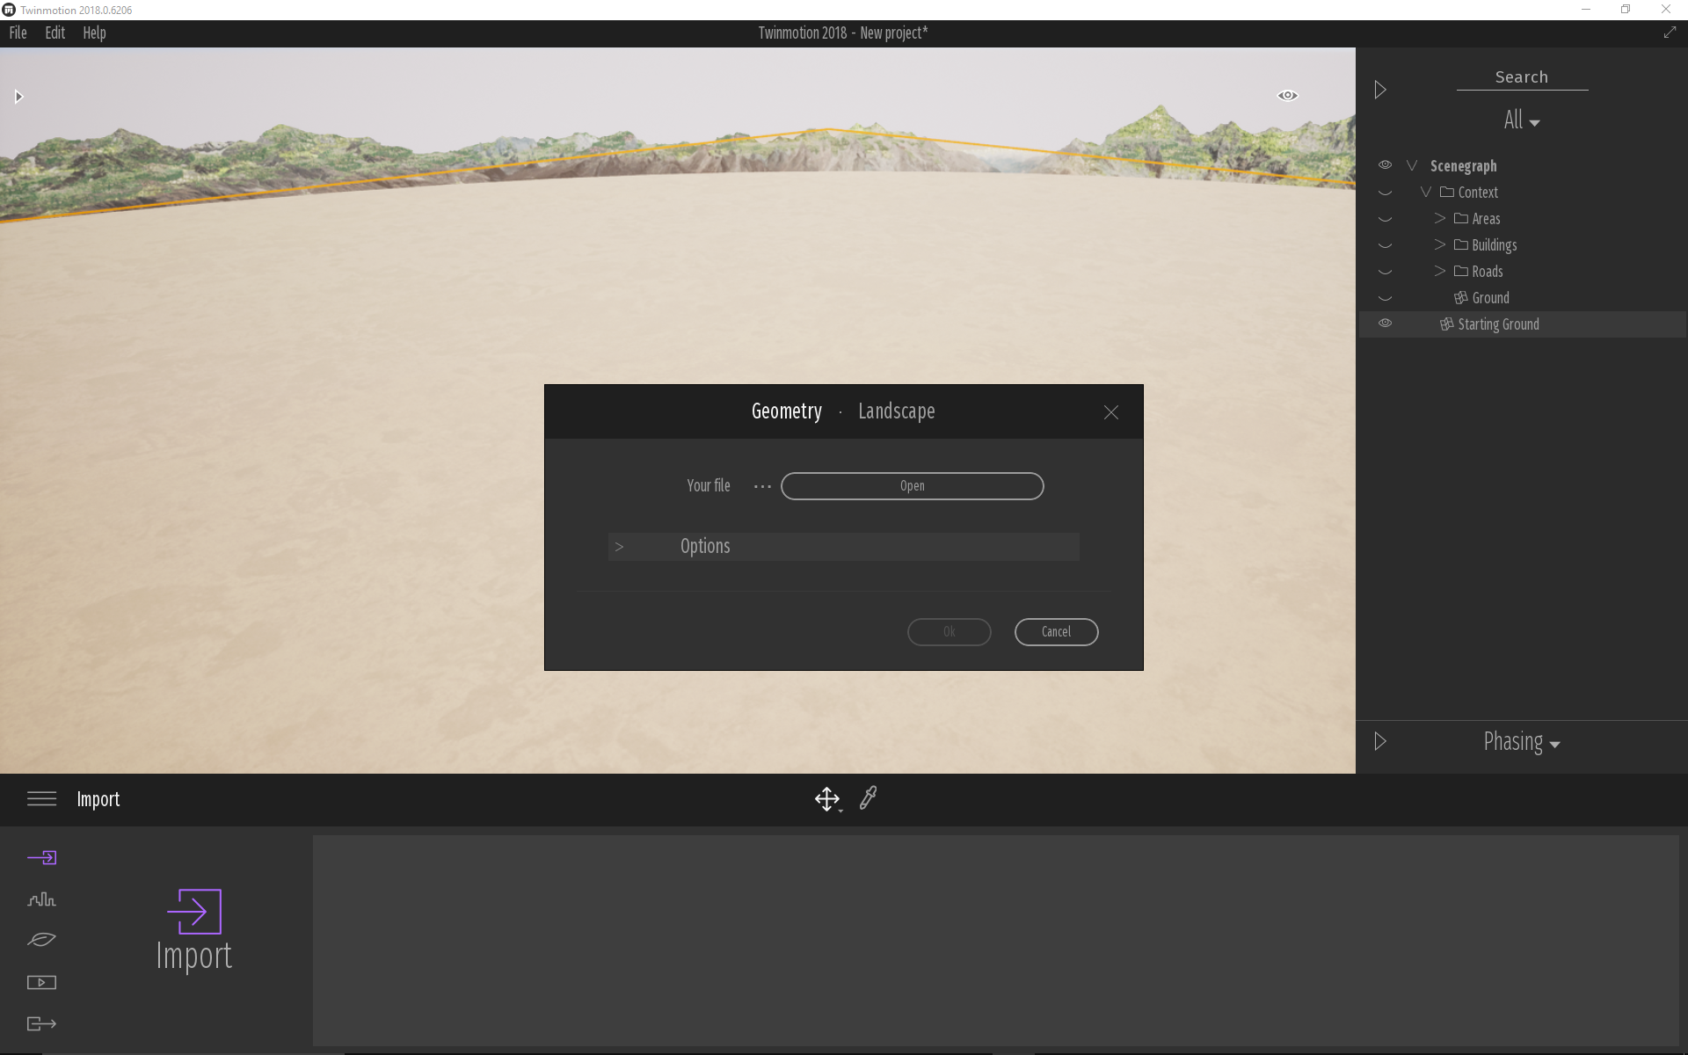Open the hamburger menu beside Import
Image resolution: width=1688 pixels, height=1055 pixels.
click(x=41, y=798)
